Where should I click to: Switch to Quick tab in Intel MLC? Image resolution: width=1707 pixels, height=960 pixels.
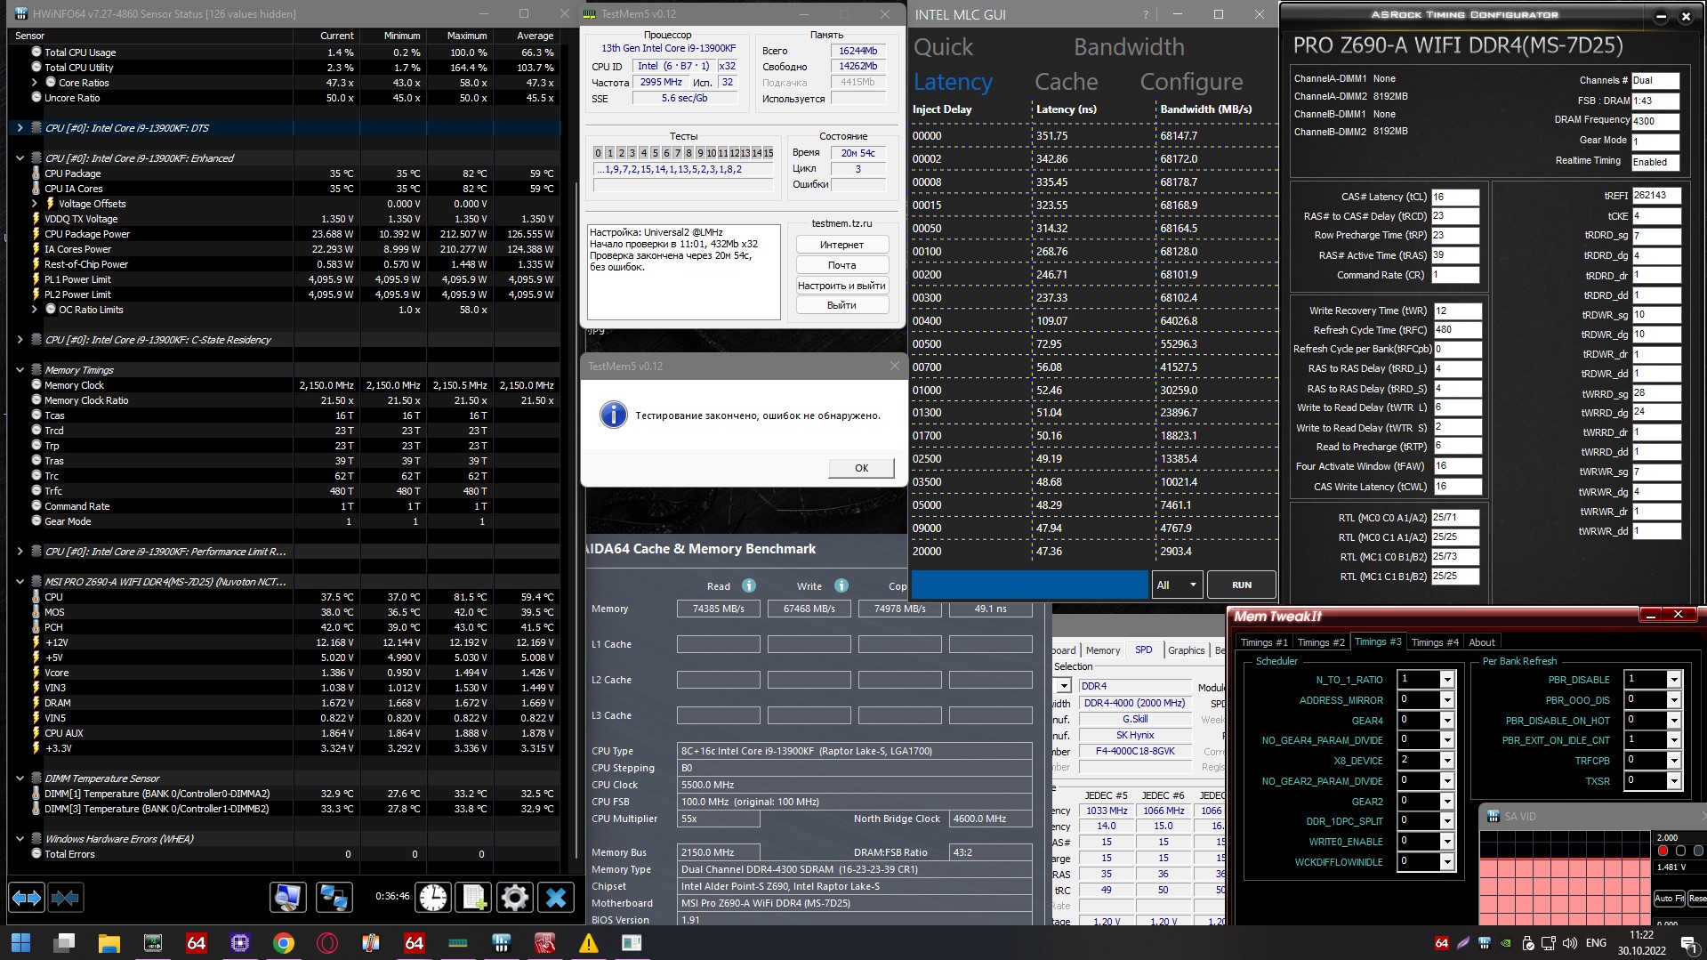point(944,47)
